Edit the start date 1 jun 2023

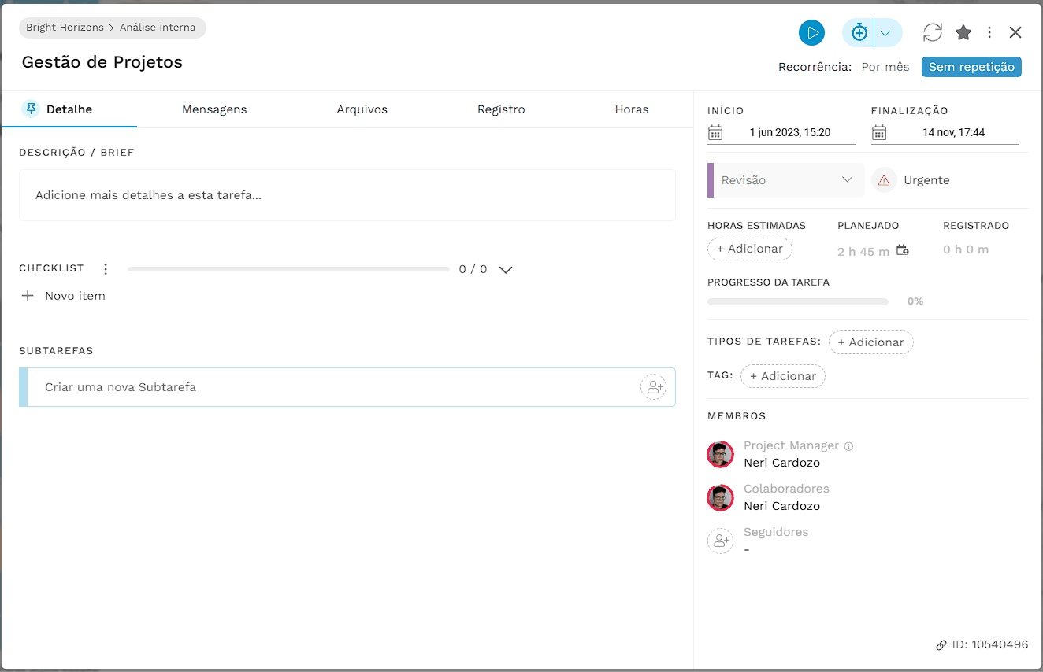click(x=790, y=132)
